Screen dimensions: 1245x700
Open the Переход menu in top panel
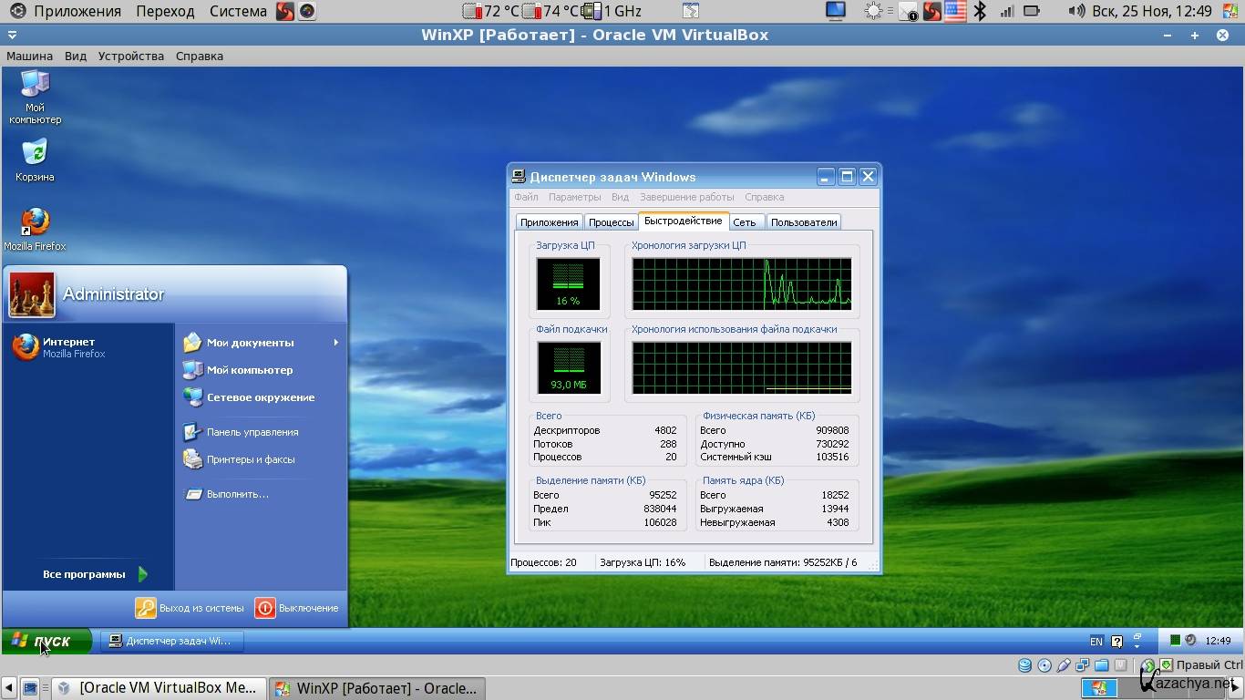point(165,11)
